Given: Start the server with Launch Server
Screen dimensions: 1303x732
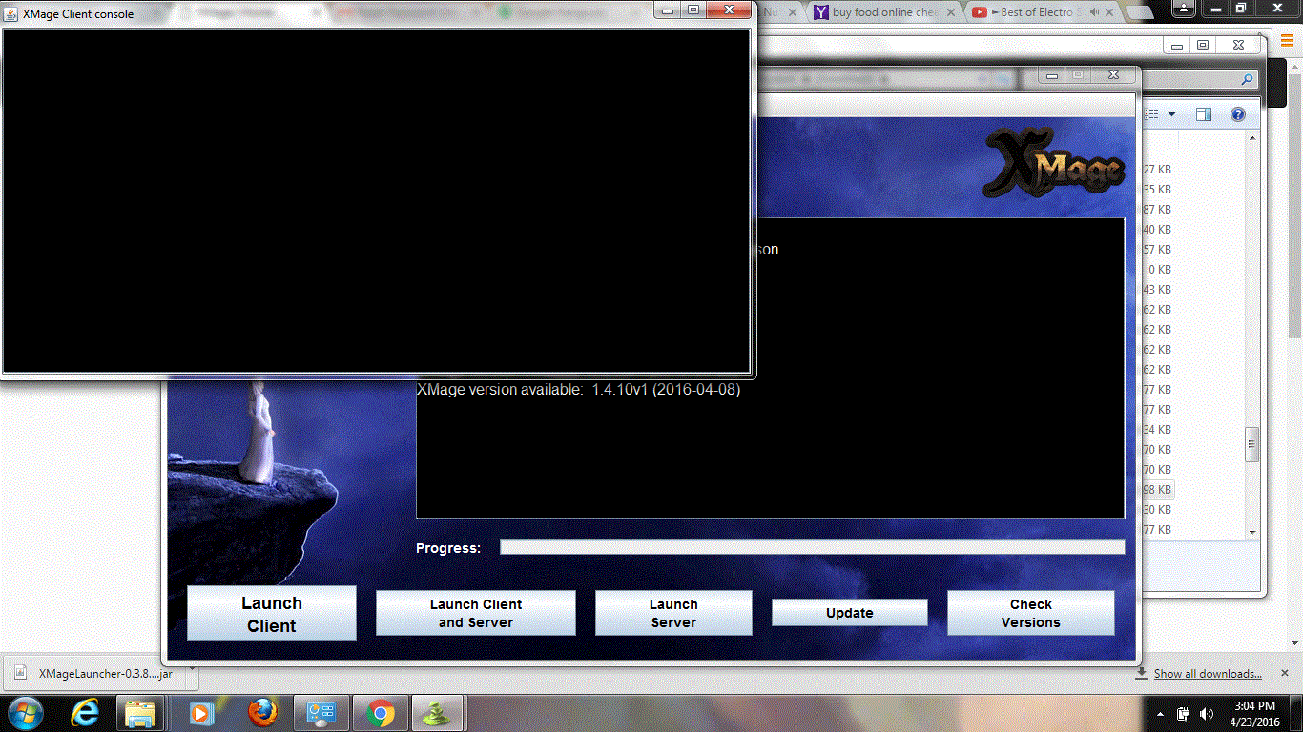Looking at the screenshot, I should [673, 613].
